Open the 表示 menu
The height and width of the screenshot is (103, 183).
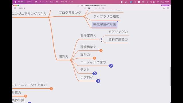coord(57,2)
